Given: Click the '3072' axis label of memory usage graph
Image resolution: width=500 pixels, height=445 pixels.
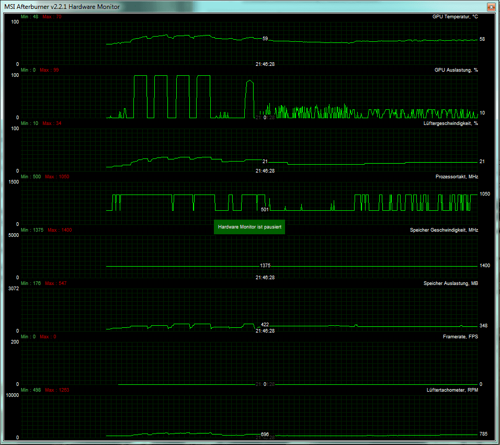Looking at the screenshot, I should click(14, 289).
